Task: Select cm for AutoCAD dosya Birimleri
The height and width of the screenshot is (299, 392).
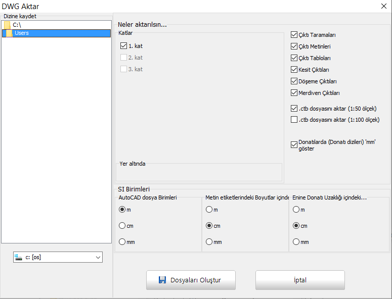Action: pos(122,226)
